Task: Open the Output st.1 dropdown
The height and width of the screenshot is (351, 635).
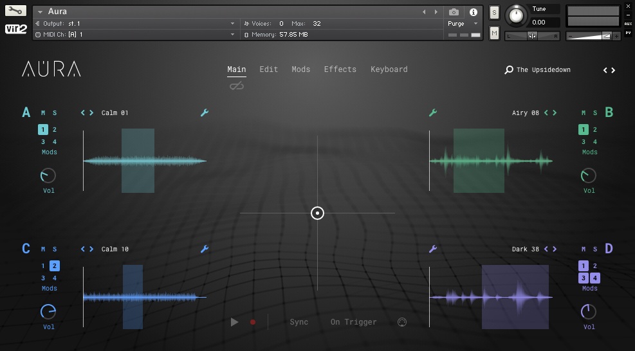Action: (x=232, y=24)
